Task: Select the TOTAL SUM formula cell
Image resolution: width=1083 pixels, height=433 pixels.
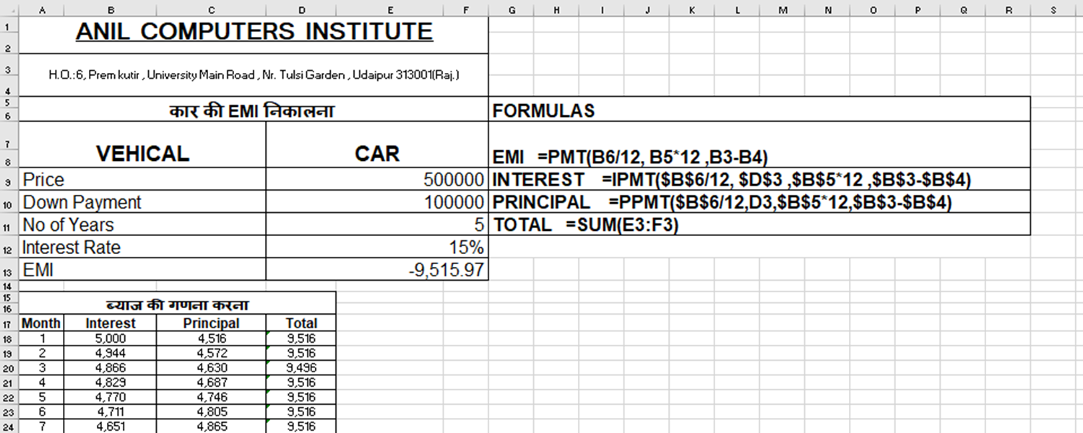Action: point(586,225)
